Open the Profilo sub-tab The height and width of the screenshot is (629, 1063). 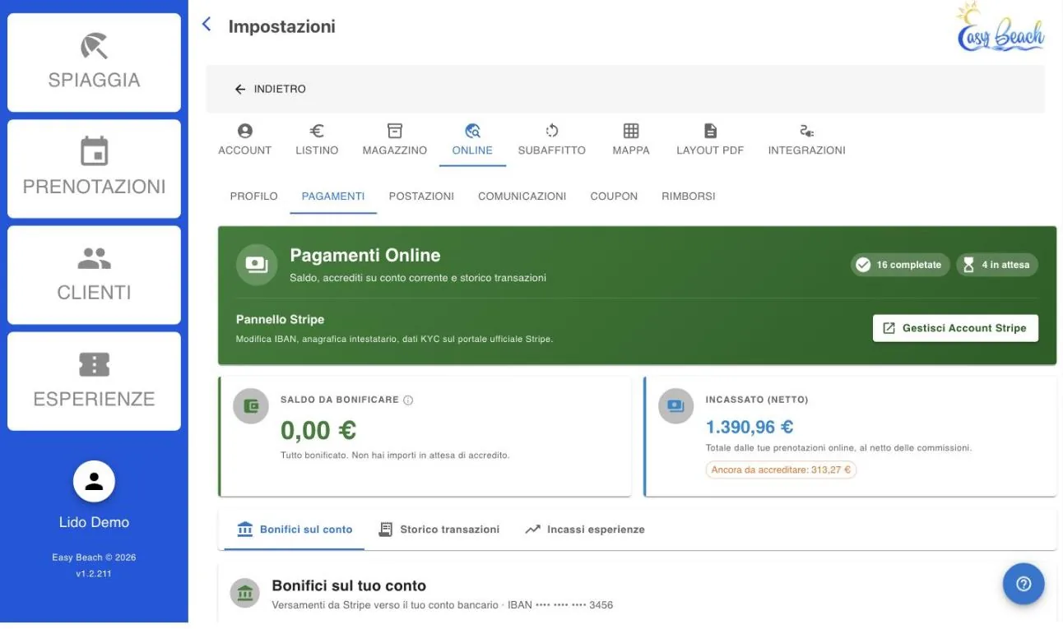point(254,197)
